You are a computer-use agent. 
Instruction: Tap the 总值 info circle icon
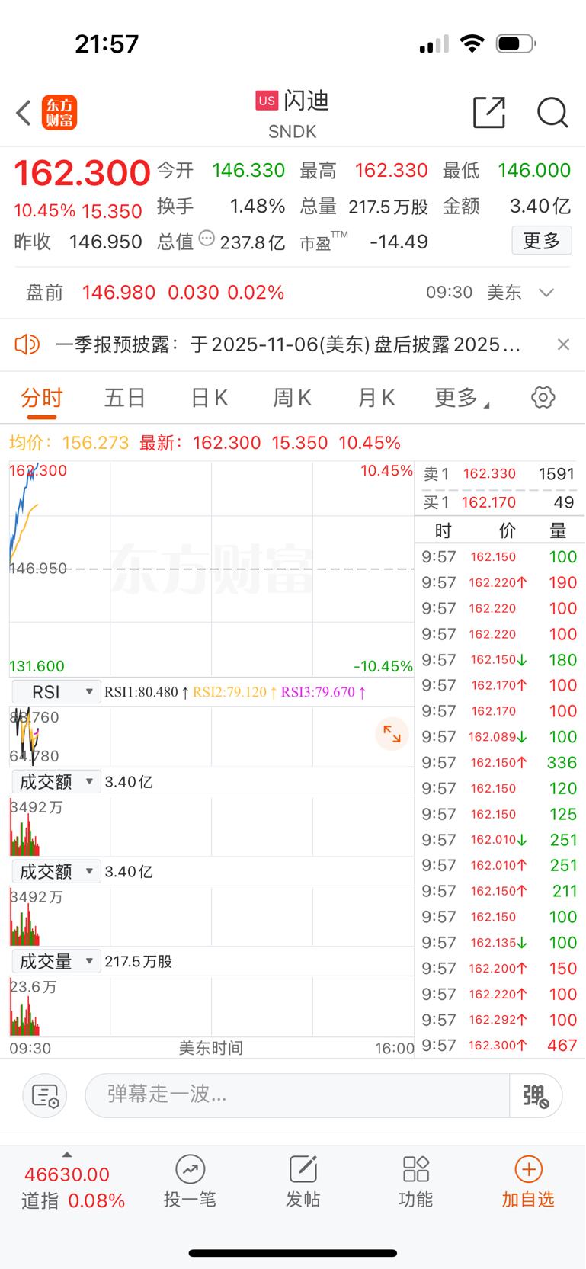tap(207, 239)
